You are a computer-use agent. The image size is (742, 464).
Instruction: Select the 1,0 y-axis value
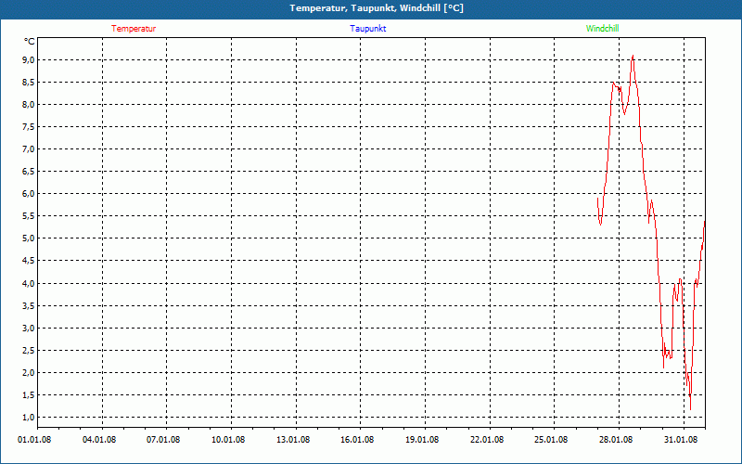point(29,417)
